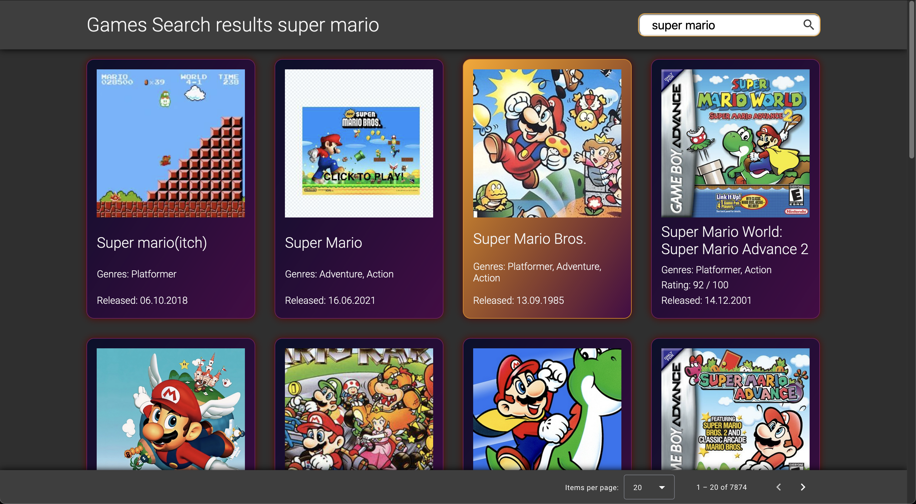Open the Super mario(itch) screenshot thumbnail
The height and width of the screenshot is (504, 916).
[x=171, y=143]
